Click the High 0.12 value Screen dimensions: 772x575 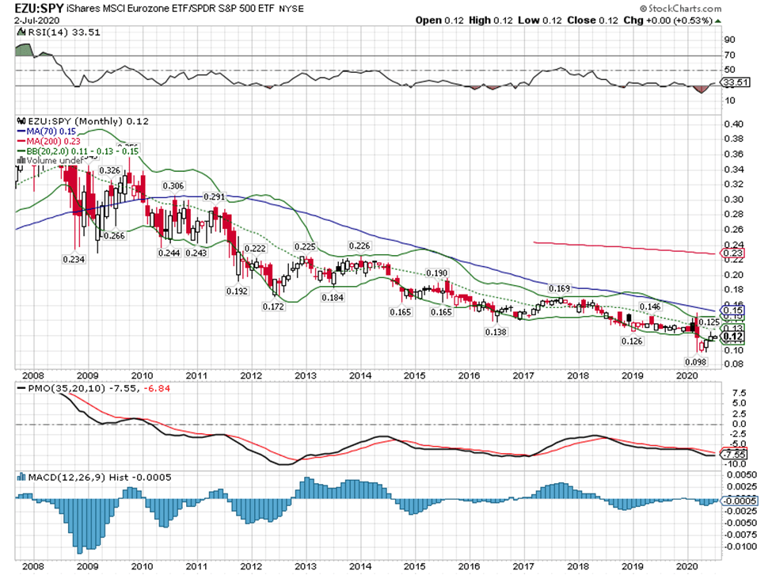[490, 20]
